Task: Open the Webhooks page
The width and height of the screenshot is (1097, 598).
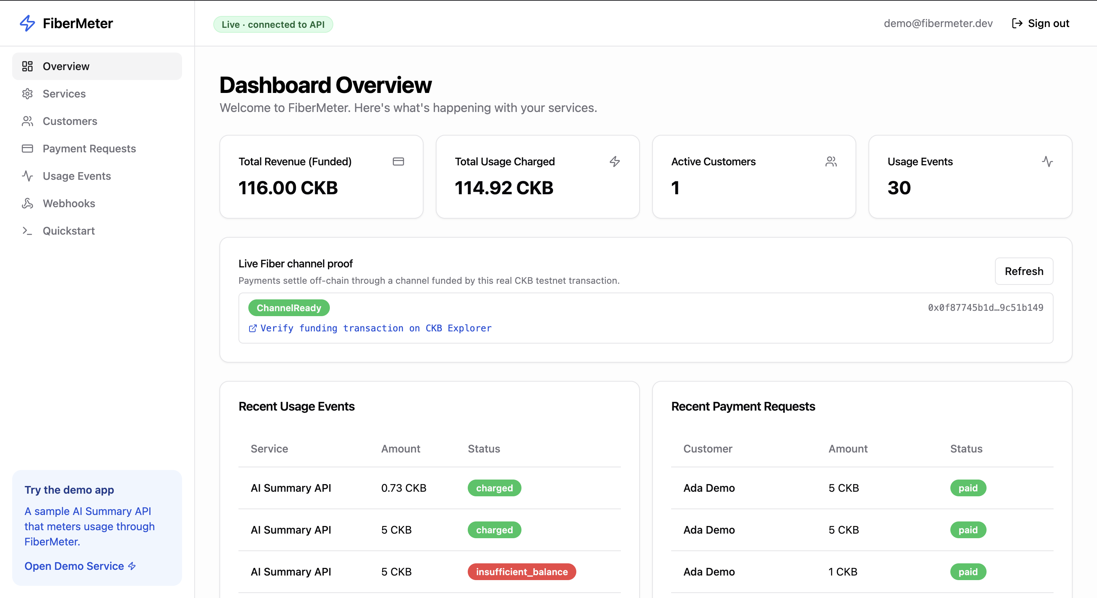Action: coord(97,204)
